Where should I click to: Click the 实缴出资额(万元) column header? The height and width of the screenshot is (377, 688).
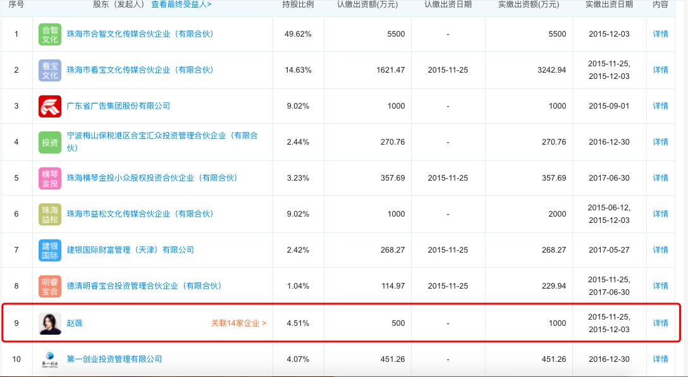tap(529, 4)
